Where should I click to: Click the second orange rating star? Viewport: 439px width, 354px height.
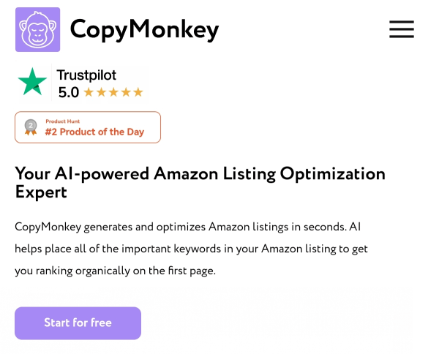[101, 92]
